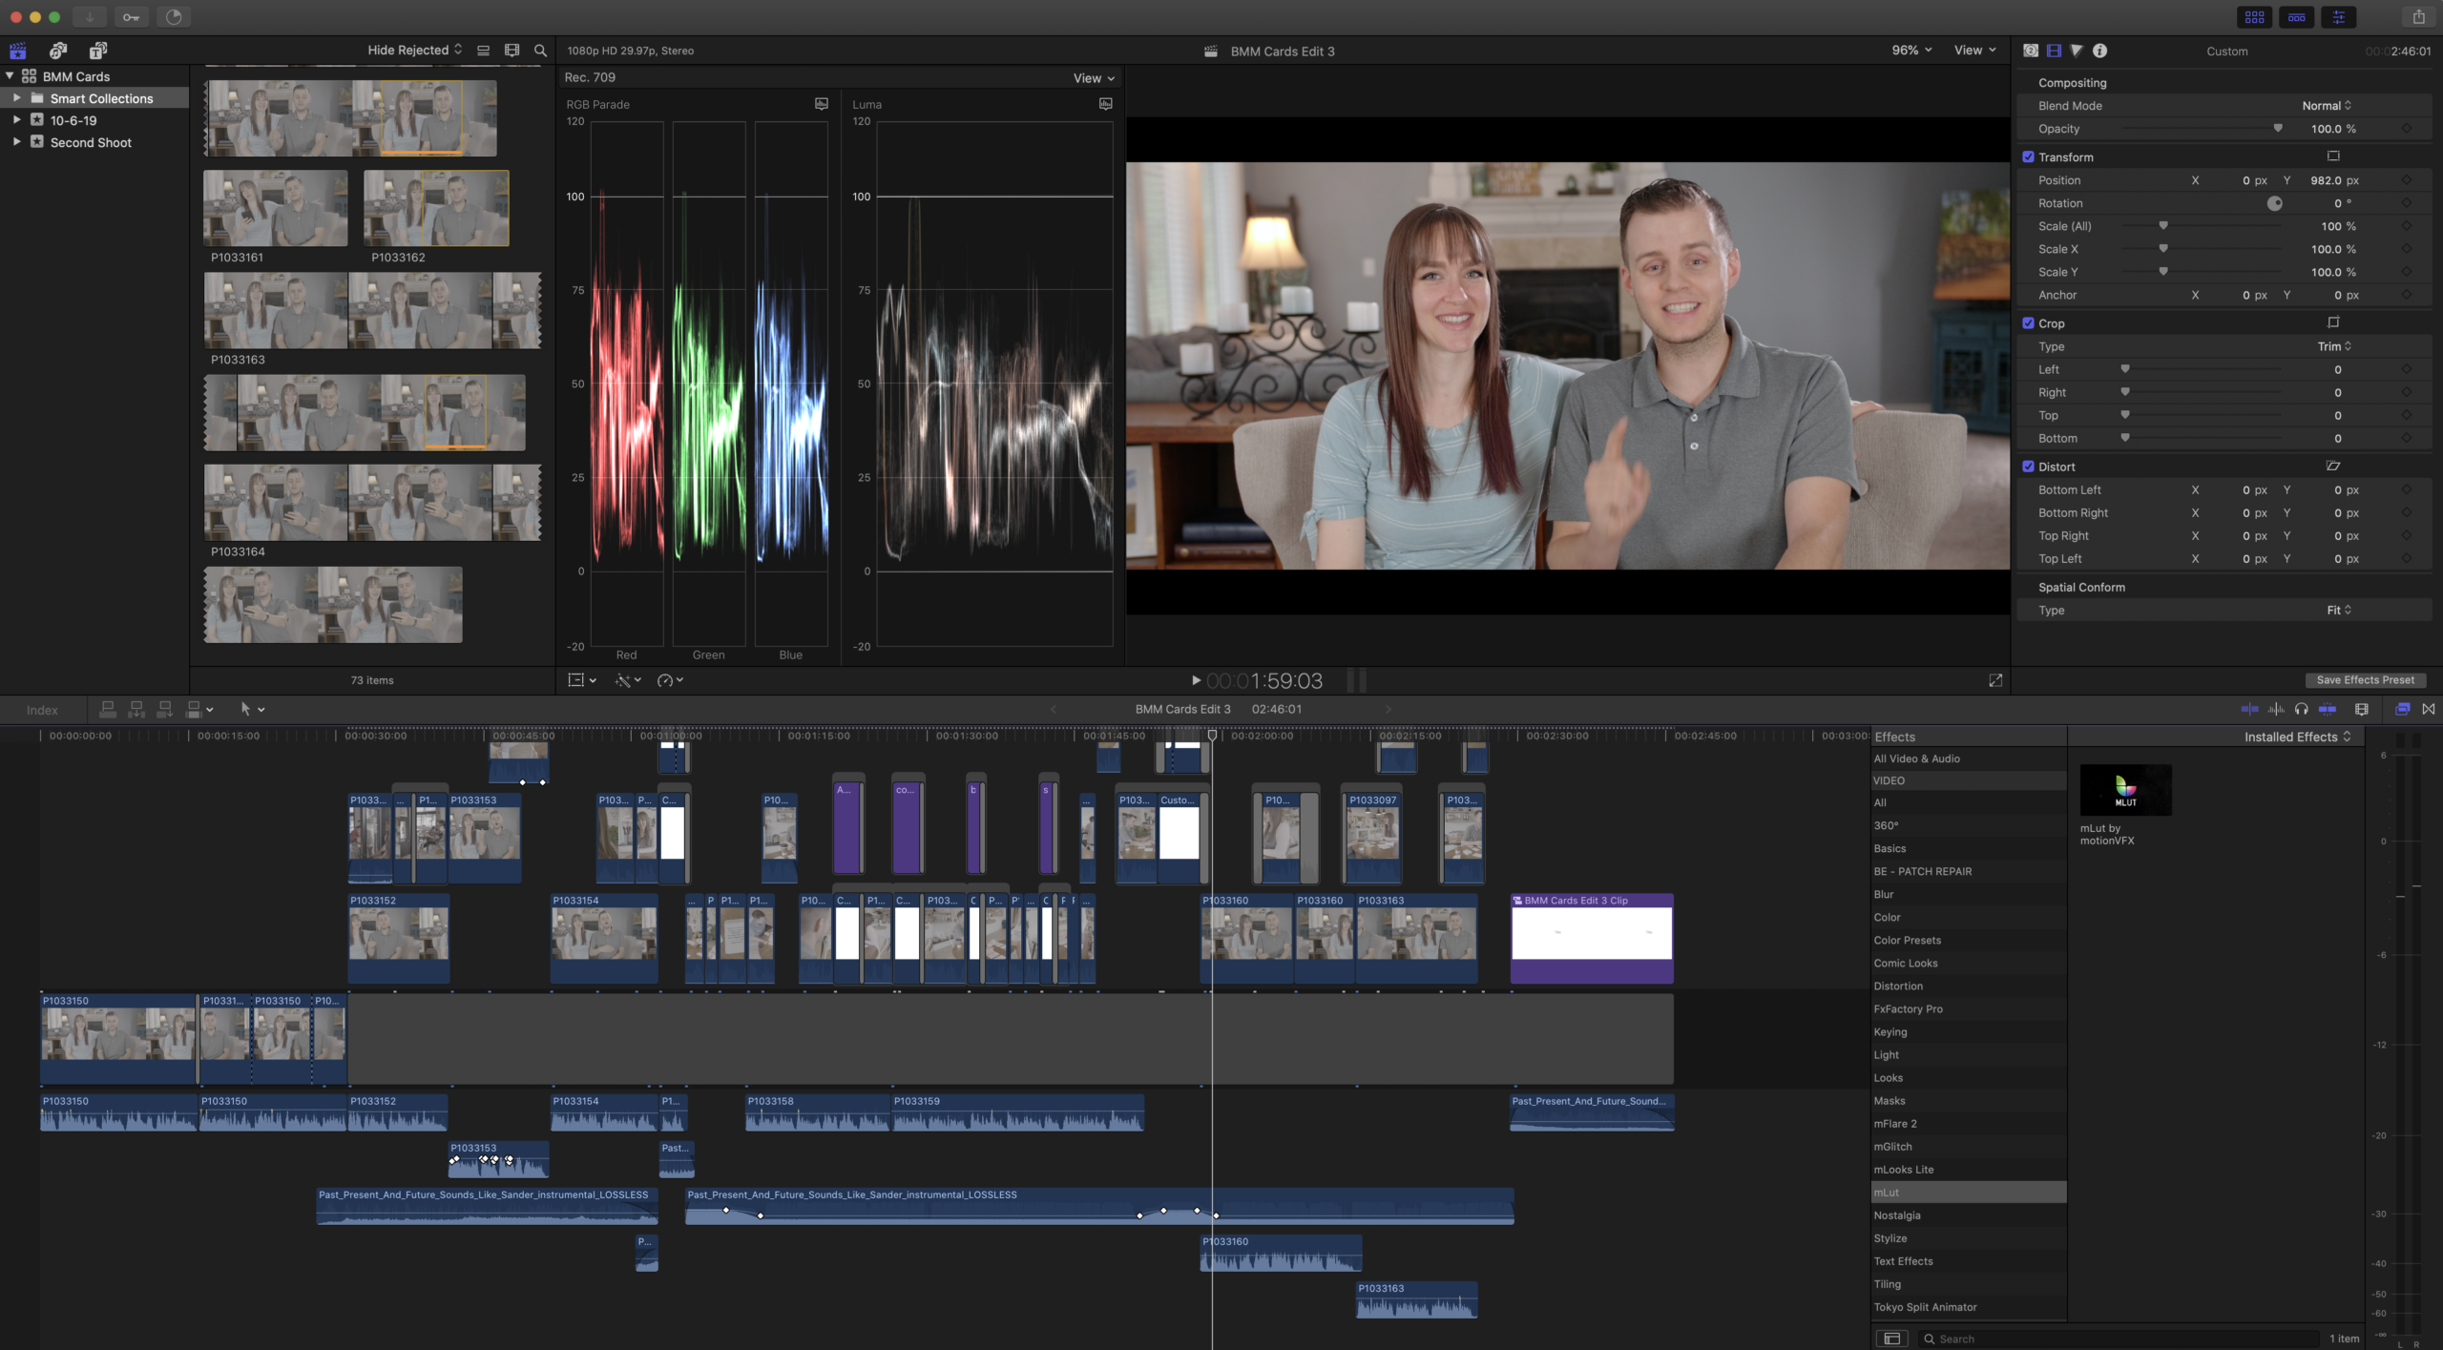
Task: Uncheck the Transform checkbox
Action: tap(2028, 156)
